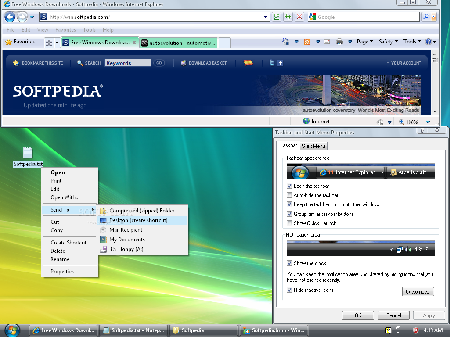
Task: Toggle Show the clock checkbox
Action: (289, 263)
